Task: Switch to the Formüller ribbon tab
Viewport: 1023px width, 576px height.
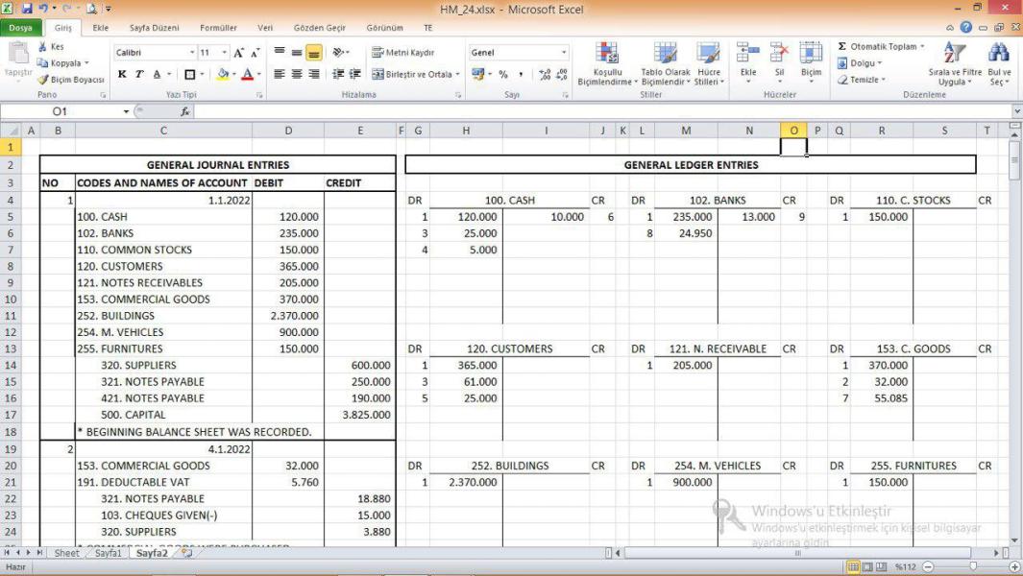Action: point(218,28)
